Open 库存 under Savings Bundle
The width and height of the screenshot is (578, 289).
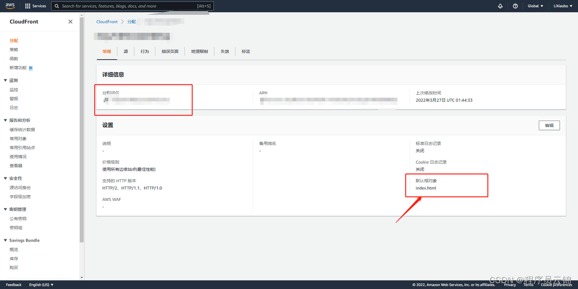(14, 259)
